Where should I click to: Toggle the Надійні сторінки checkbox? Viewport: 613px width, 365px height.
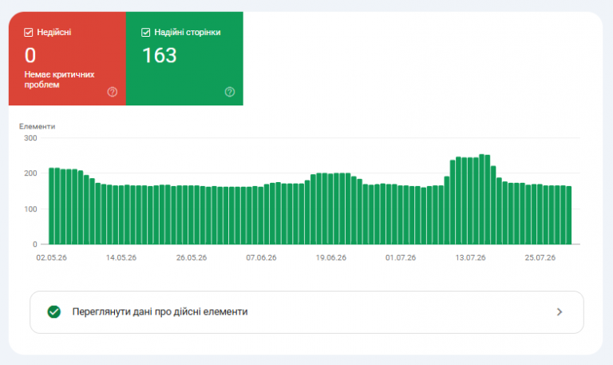[146, 33]
